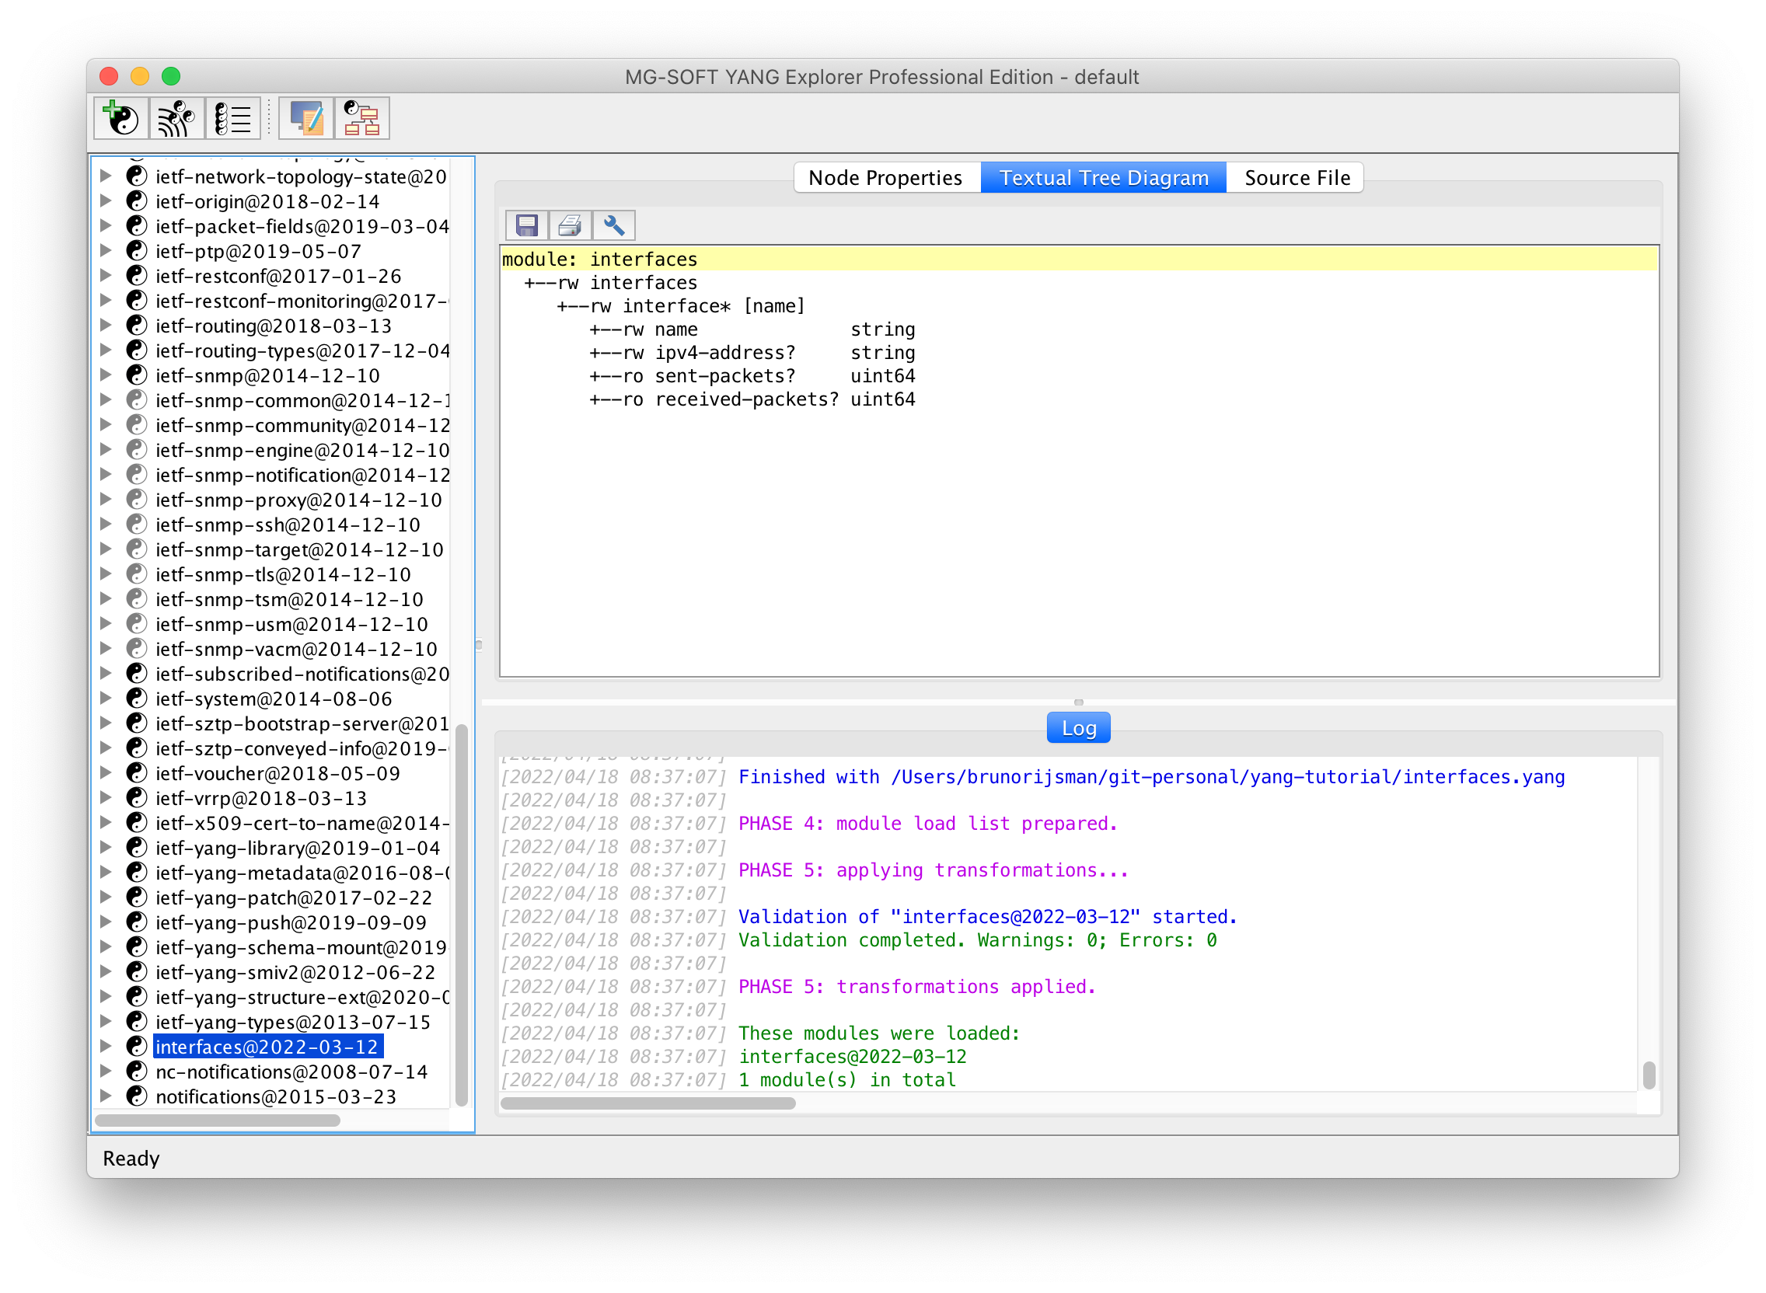
Task: Click yin-yang icon beside interfaces@2022-03-12
Action: (136, 1047)
